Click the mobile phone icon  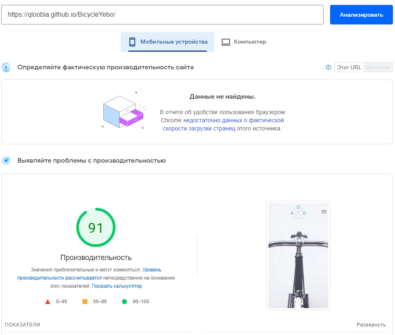click(132, 42)
